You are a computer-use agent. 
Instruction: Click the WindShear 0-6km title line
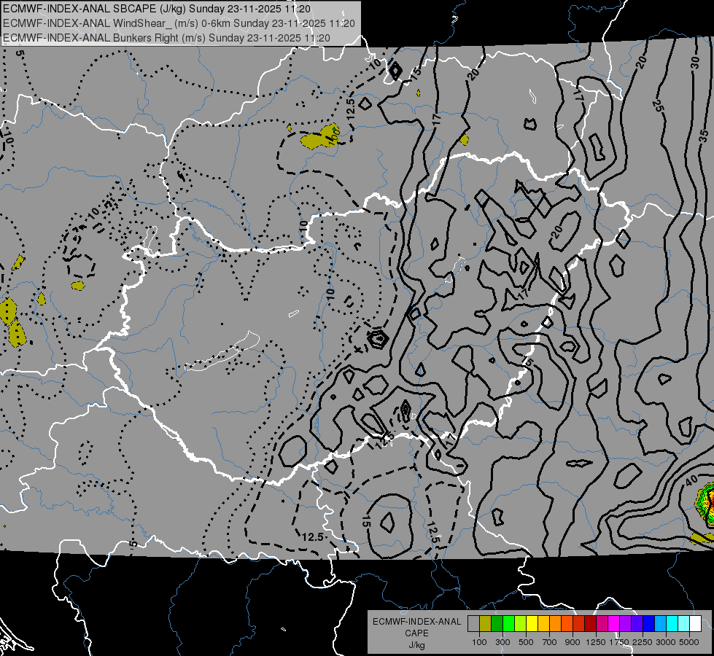coord(179,23)
